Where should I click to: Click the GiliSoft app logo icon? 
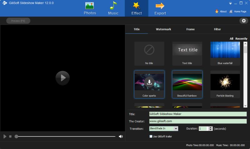pyautogui.click(x=5, y=3)
